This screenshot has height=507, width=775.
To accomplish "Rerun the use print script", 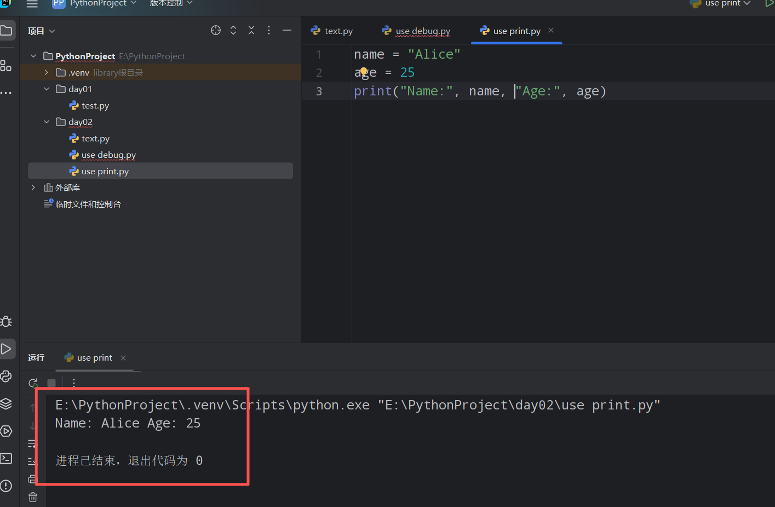I will click(33, 383).
